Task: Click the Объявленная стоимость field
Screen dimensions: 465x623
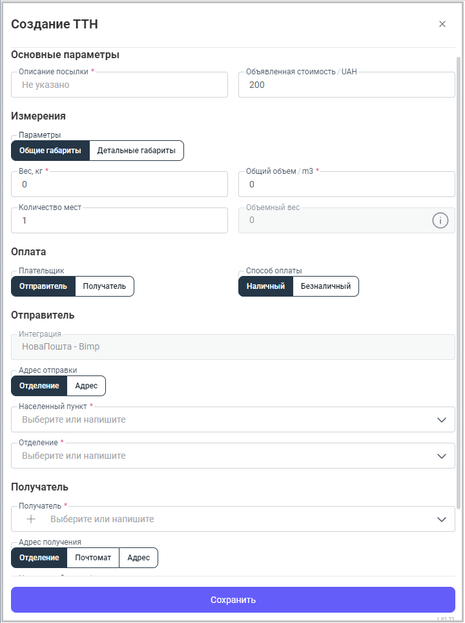Action: point(346,85)
